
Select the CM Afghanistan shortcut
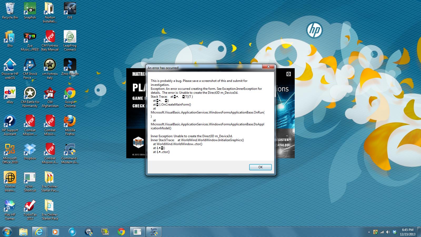50,97
